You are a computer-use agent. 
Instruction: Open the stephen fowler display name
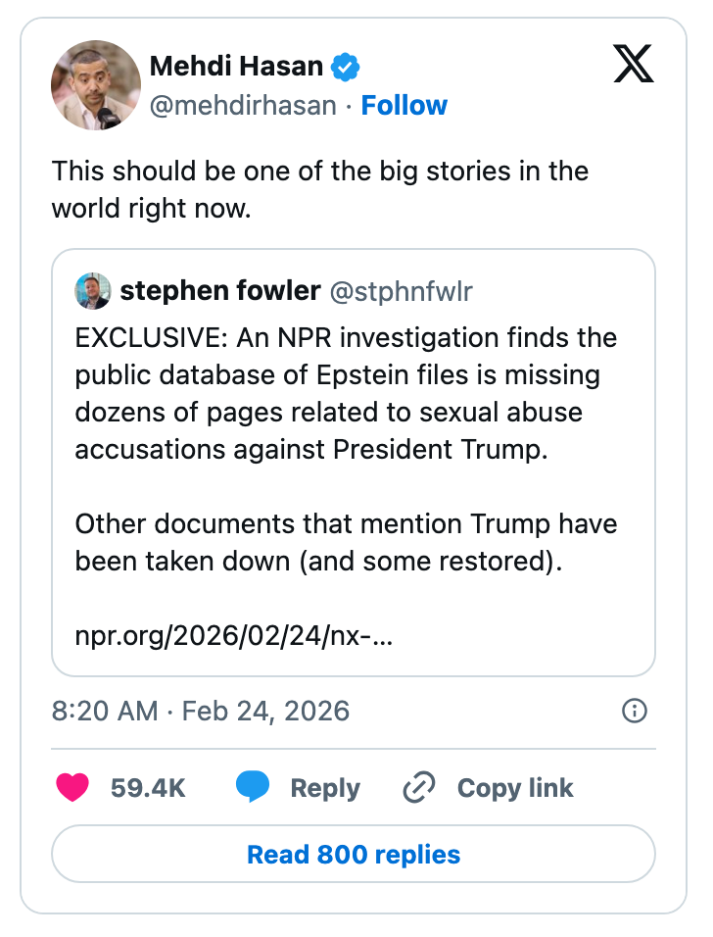[219, 291]
